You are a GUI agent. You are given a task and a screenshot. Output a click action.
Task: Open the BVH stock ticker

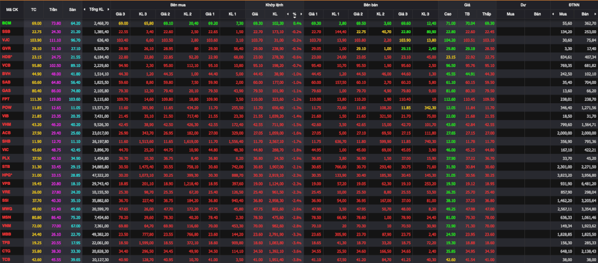[x=6, y=73]
